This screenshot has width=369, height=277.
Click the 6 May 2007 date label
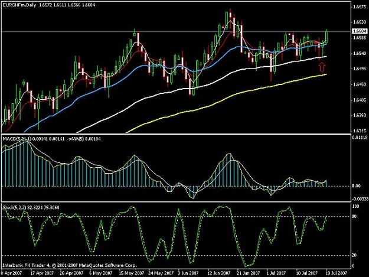101,273
